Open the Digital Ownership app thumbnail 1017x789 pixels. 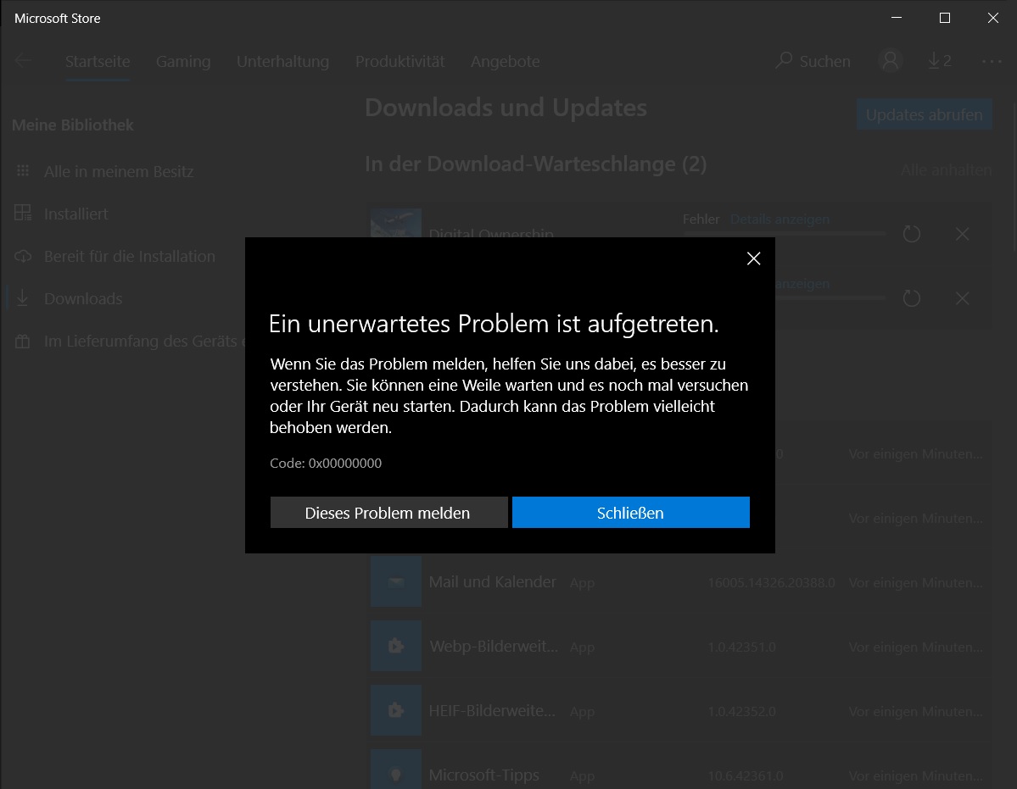(395, 223)
